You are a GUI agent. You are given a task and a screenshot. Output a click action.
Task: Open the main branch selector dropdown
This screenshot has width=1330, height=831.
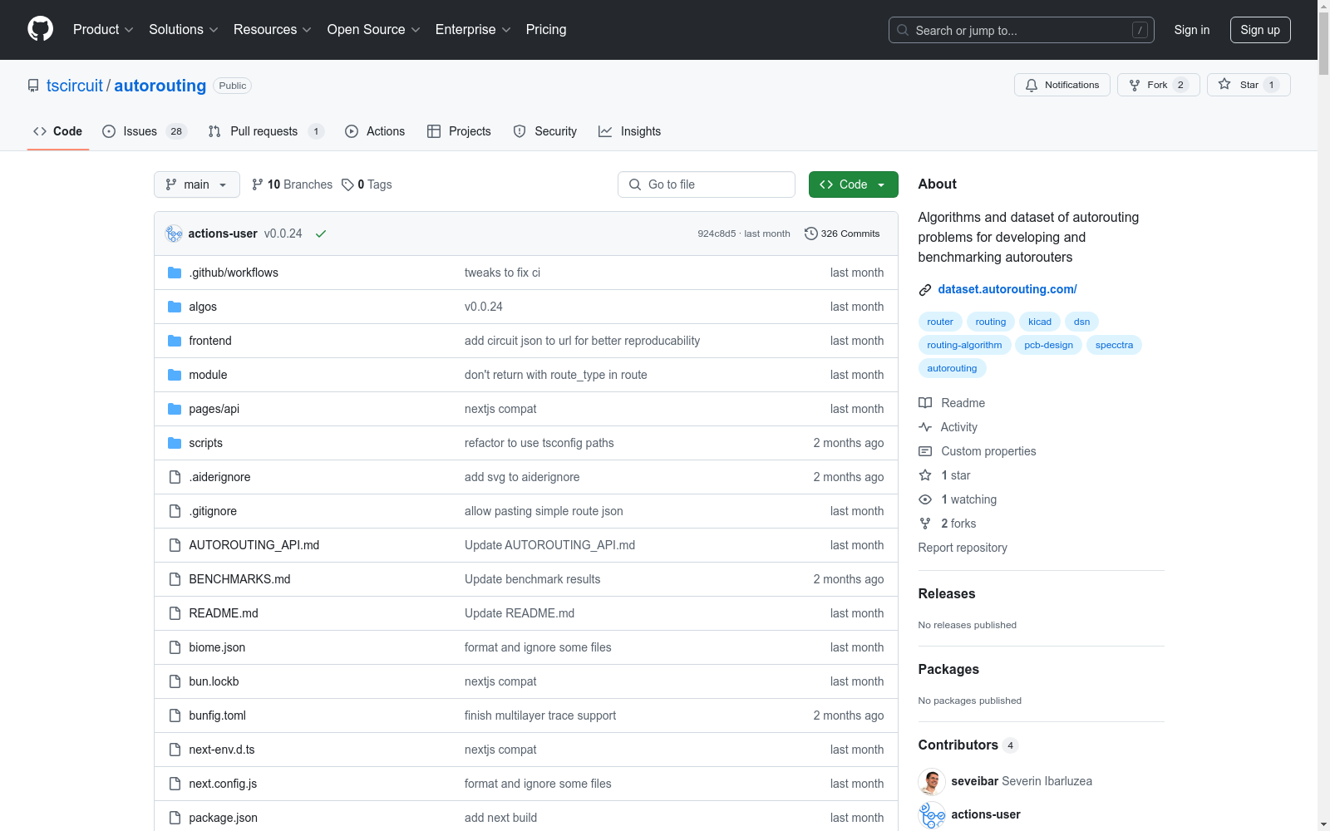(197, 184)
